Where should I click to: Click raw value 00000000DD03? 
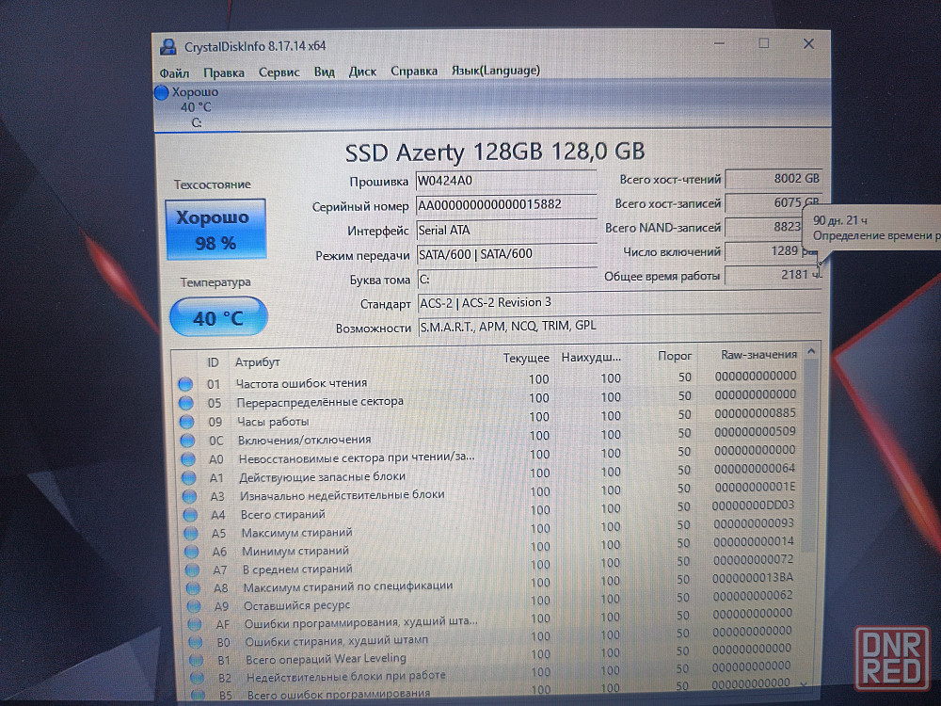click(x=753, y=505)
